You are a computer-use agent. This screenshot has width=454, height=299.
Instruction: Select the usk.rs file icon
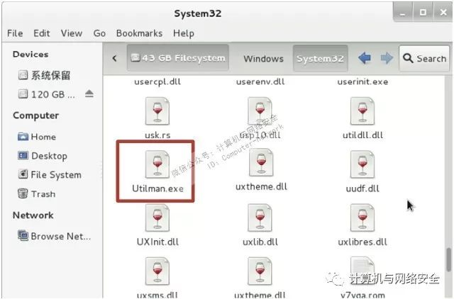coord(157,111)
